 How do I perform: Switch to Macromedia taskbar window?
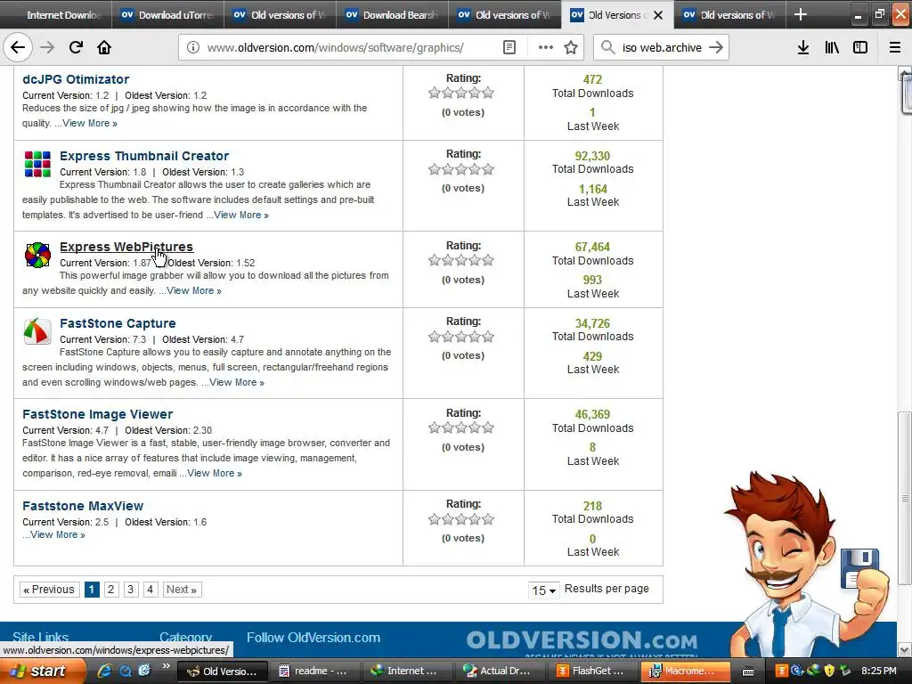pos(685,671)
